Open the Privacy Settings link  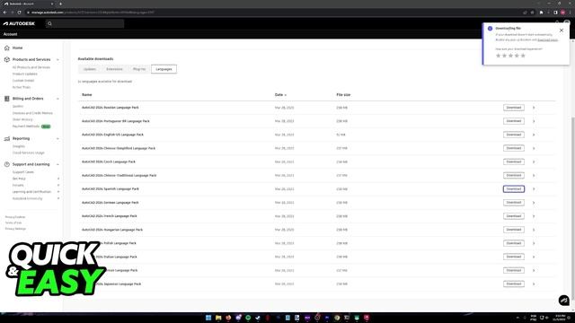tap(15, 229)
